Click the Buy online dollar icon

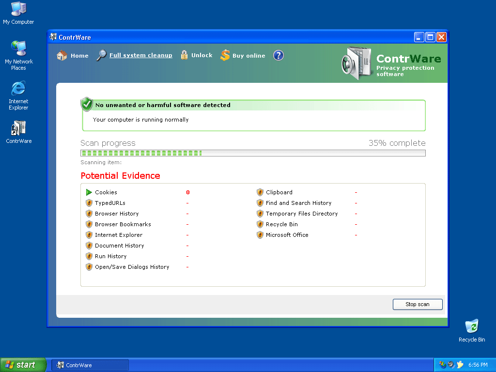click(x=225, y=56)
